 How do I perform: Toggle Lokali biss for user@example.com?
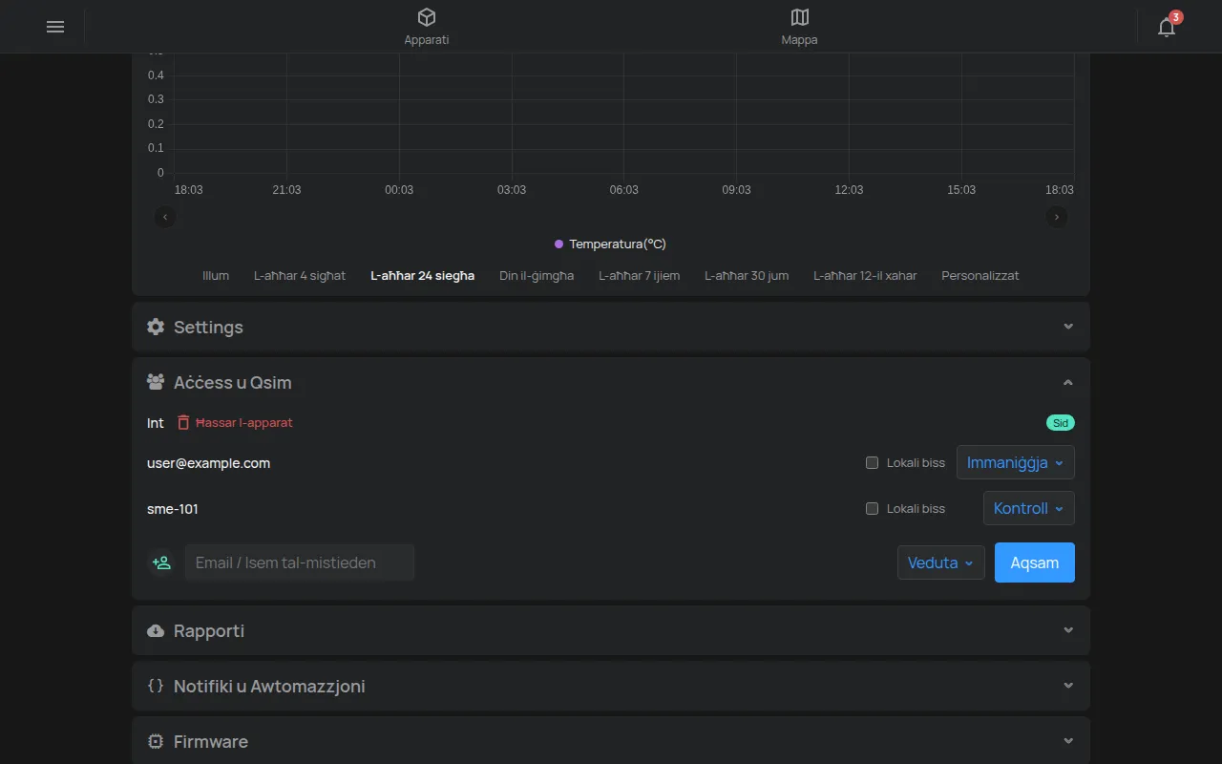pos(872,463)
